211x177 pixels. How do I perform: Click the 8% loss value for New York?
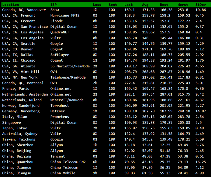click(x=95, y=77)
